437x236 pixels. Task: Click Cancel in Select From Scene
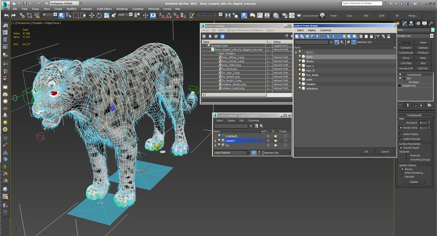(x=385, y=152)
